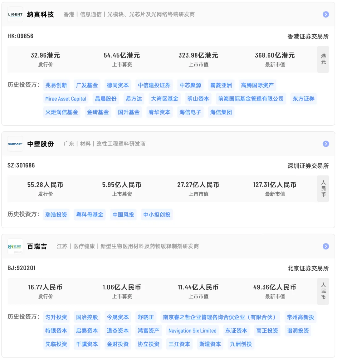Select investor tag 先临投资
The image size is (337, 359).
click(x=56, y=344)
